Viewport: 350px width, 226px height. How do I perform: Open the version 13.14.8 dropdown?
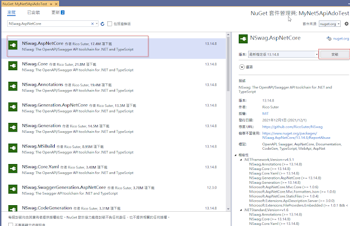[317, 54]
